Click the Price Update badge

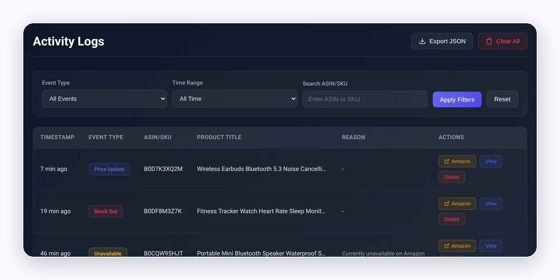[x=109, y=169]
